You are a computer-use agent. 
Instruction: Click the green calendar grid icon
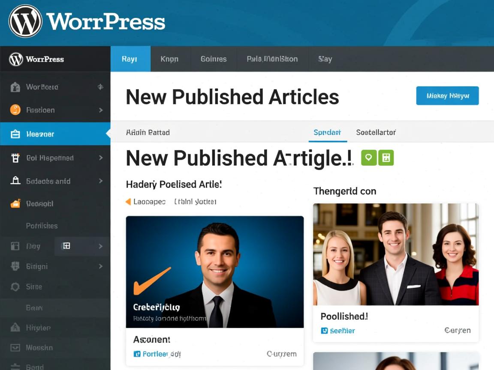(x=386, y=158)
